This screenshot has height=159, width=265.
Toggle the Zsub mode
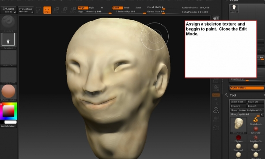click(126, 8)
